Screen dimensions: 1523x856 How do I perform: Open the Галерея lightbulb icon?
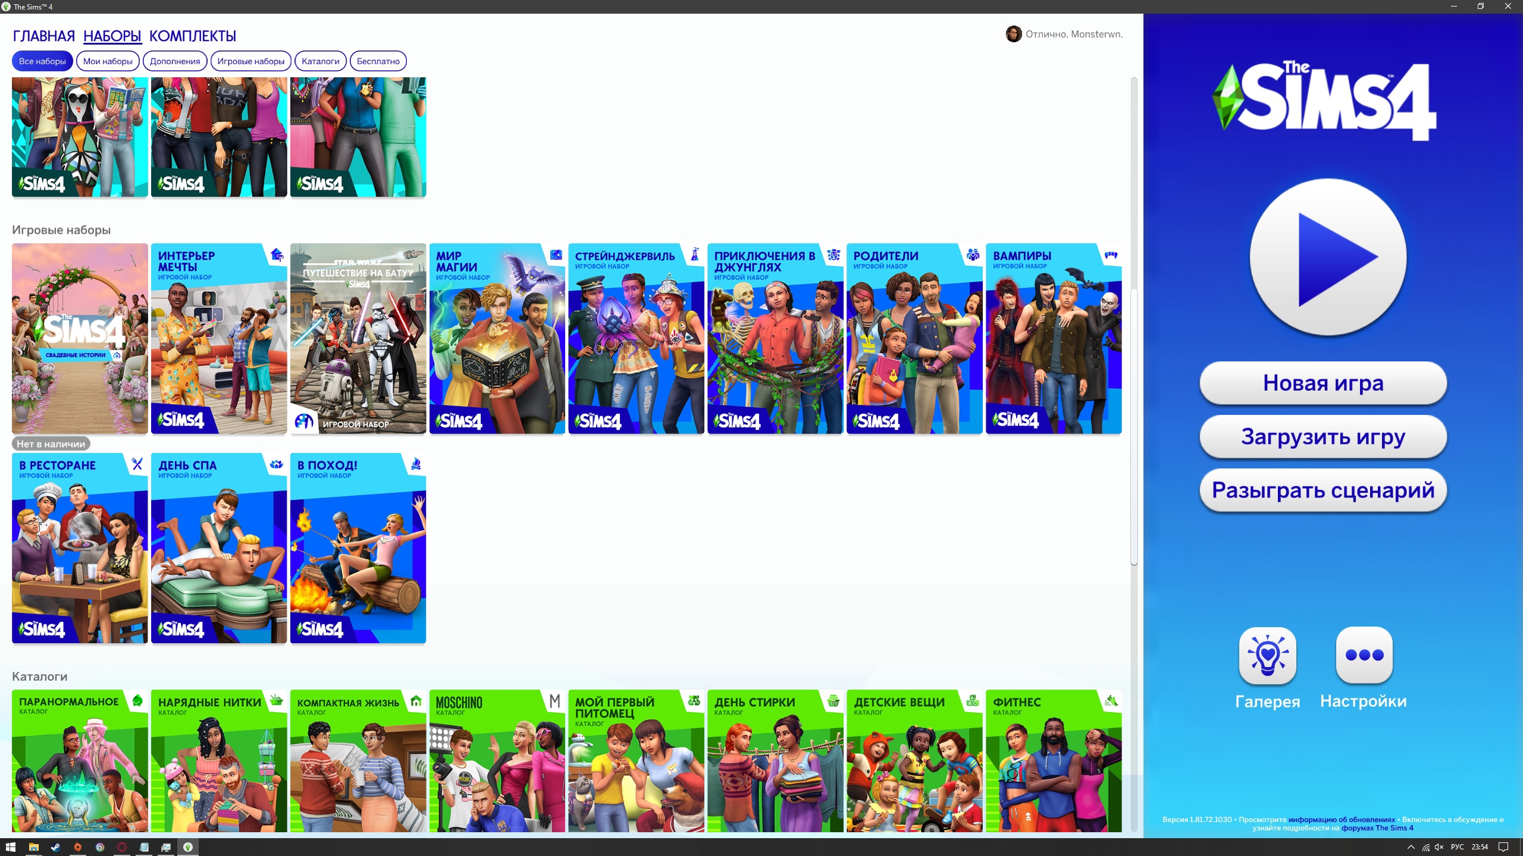click(1267, 655)
